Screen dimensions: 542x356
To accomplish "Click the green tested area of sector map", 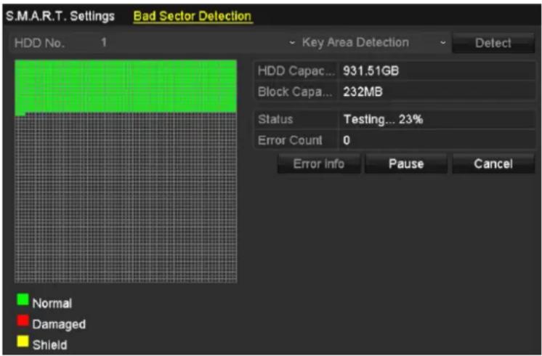I will (x=126, y=86).
